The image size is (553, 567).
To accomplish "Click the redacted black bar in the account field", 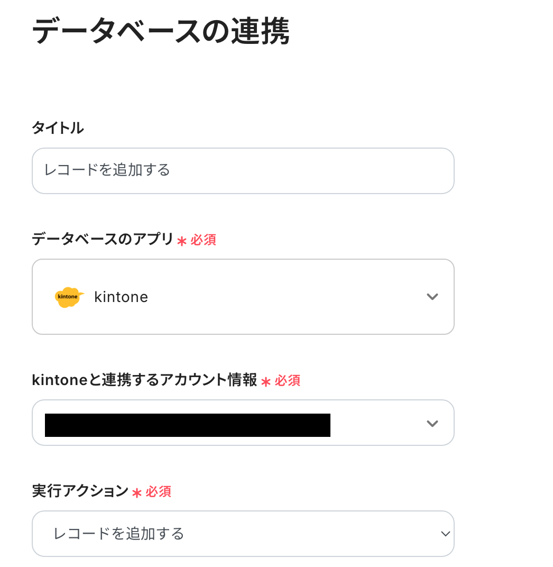I will [x=188, y=425].
